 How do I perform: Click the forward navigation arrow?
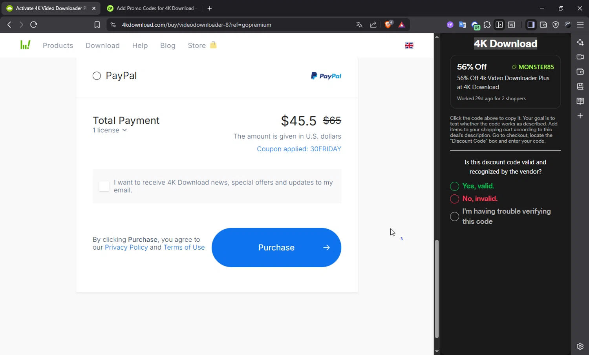(21, 25)
